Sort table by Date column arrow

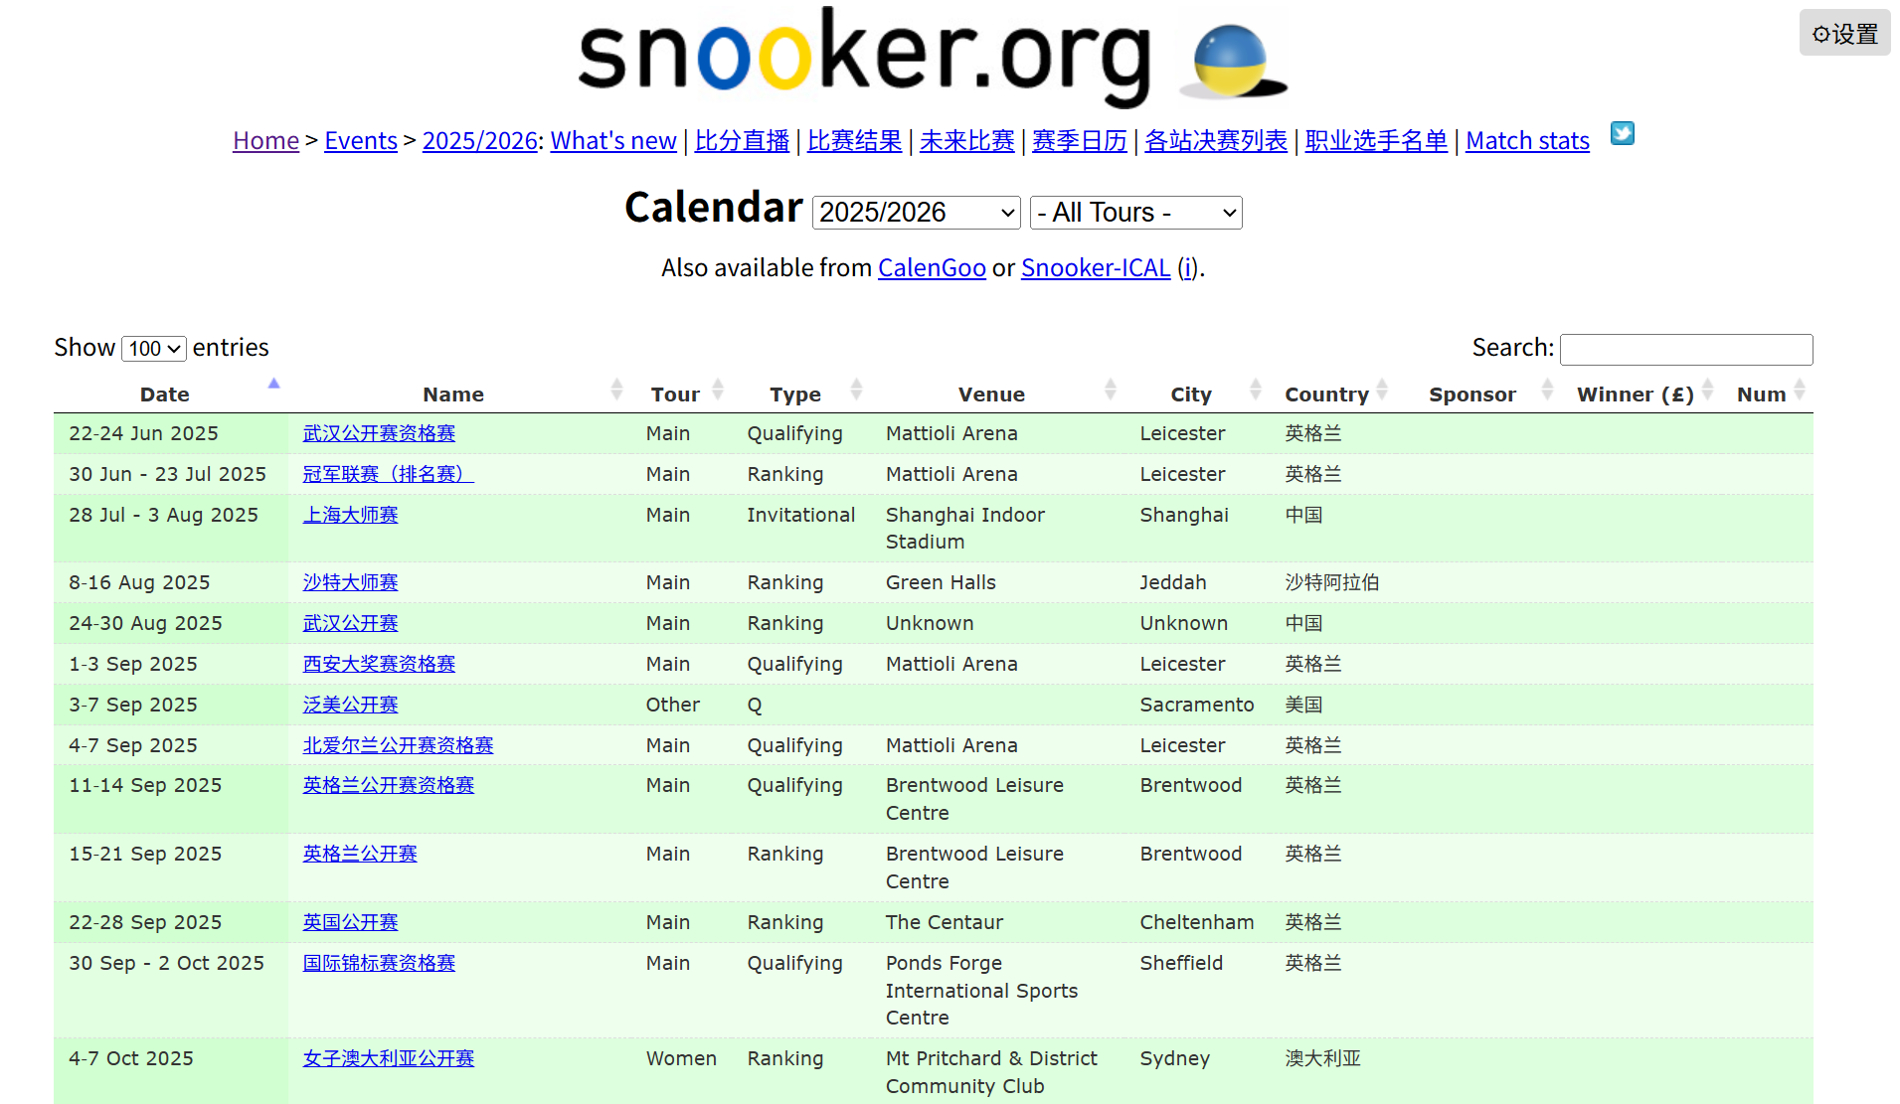273,385
